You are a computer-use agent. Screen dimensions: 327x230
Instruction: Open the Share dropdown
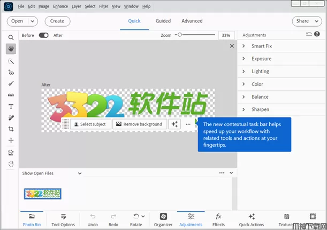[x=307, y=21]
